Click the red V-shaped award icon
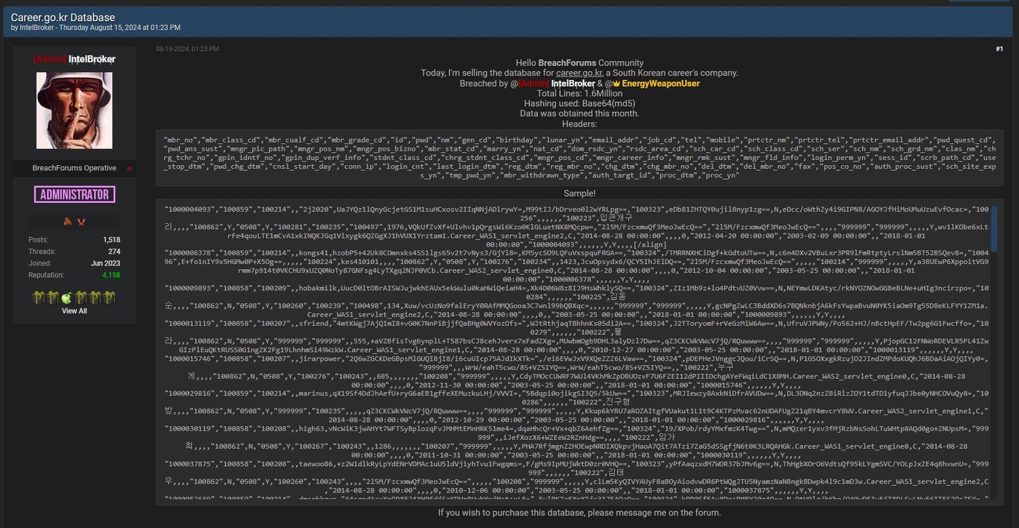This screenshot has height=528, width=1019. (x=82, y=222)
